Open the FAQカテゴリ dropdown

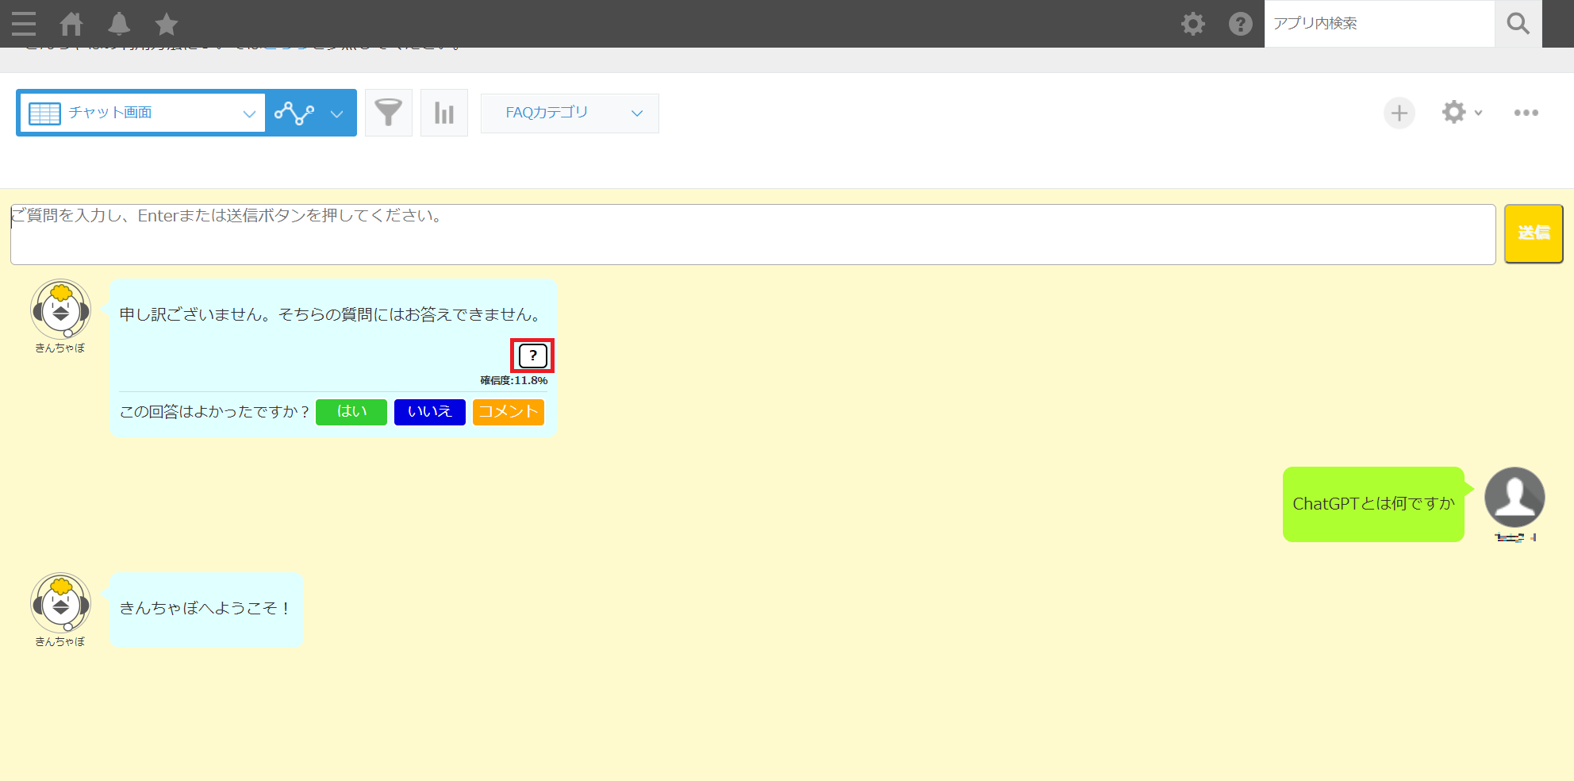(570, 113)
